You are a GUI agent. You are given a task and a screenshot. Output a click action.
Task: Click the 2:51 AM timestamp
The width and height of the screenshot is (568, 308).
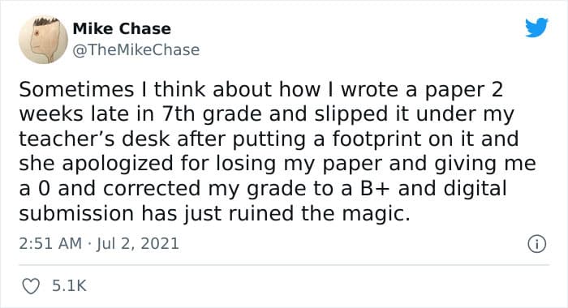coord(50,243)
